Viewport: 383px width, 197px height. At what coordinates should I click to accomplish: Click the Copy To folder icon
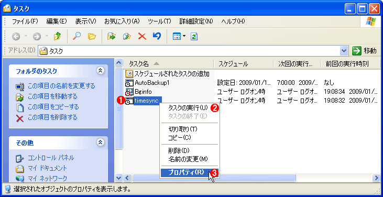[127, 37]
